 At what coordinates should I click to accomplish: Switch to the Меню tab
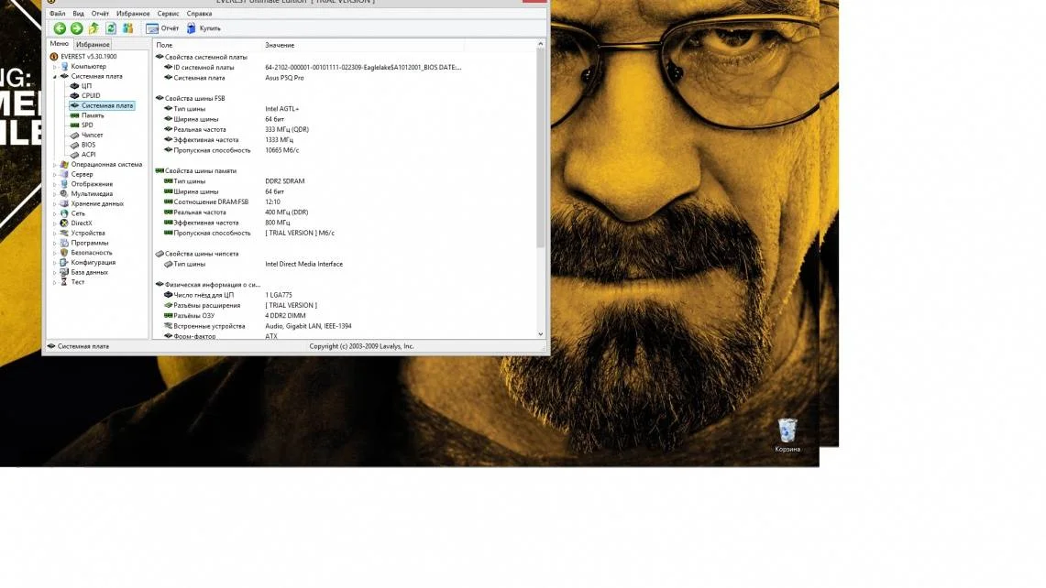[59, 44]
